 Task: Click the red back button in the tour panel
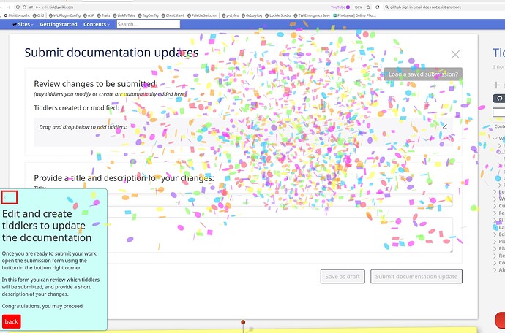(x=12, y=321)
